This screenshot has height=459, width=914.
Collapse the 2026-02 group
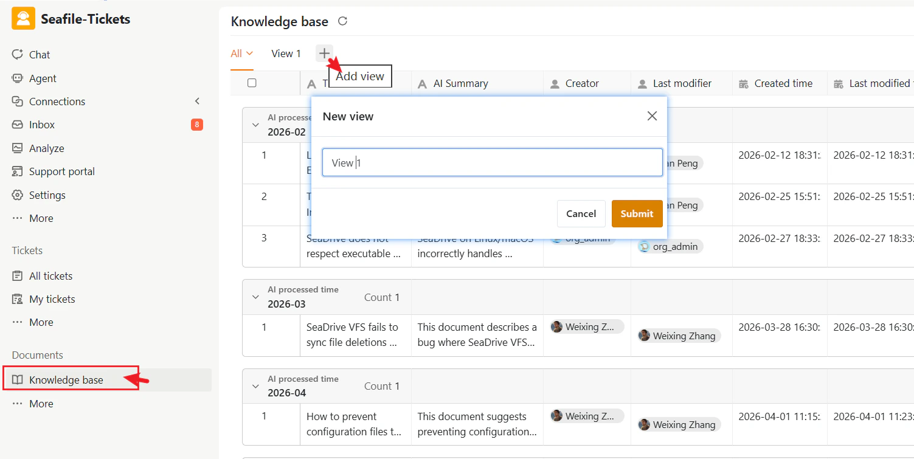tap(255, 125)
